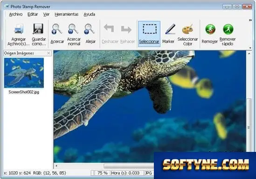Run the Remover rápido tool
This screenshot has width=256, height=179.
228,29
